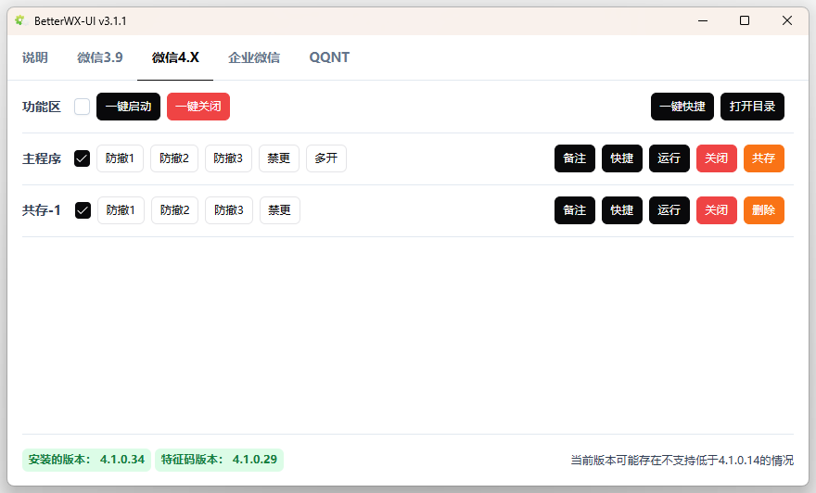Switch to the QQNT tab
816x493 pixels.
tap(329, 57)
